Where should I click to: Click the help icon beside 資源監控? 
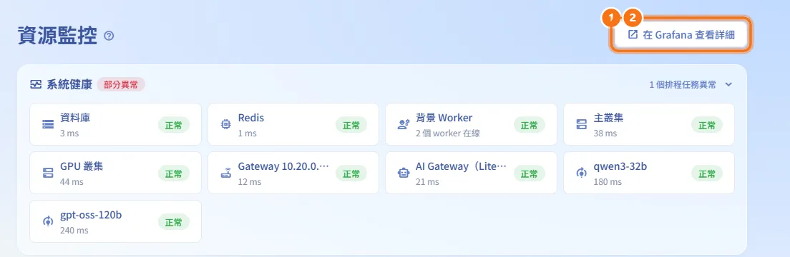coord(109,36)
